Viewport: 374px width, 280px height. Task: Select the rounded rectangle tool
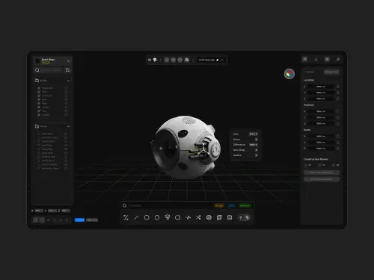point(178,217)
